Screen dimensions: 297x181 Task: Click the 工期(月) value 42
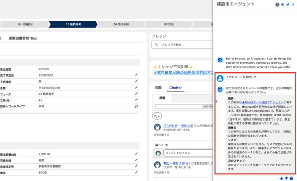click(x=41, y=100)
